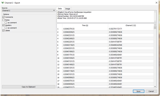Select time cell -0.0040153125
Image resolution: width=160 pixels, height=96 pixels.
(85, 61)
